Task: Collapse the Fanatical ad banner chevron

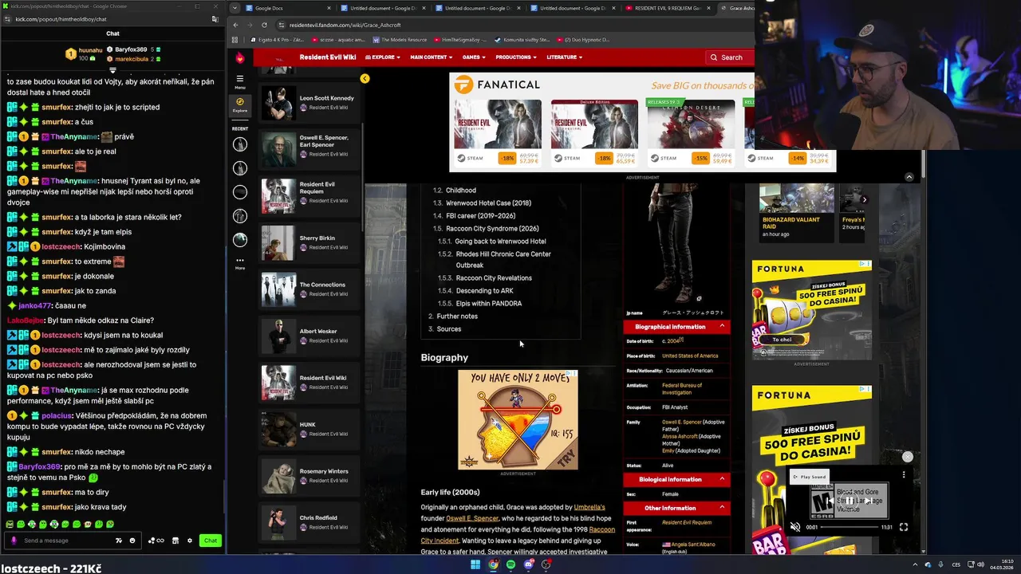Action: click(x=909, y=177)
